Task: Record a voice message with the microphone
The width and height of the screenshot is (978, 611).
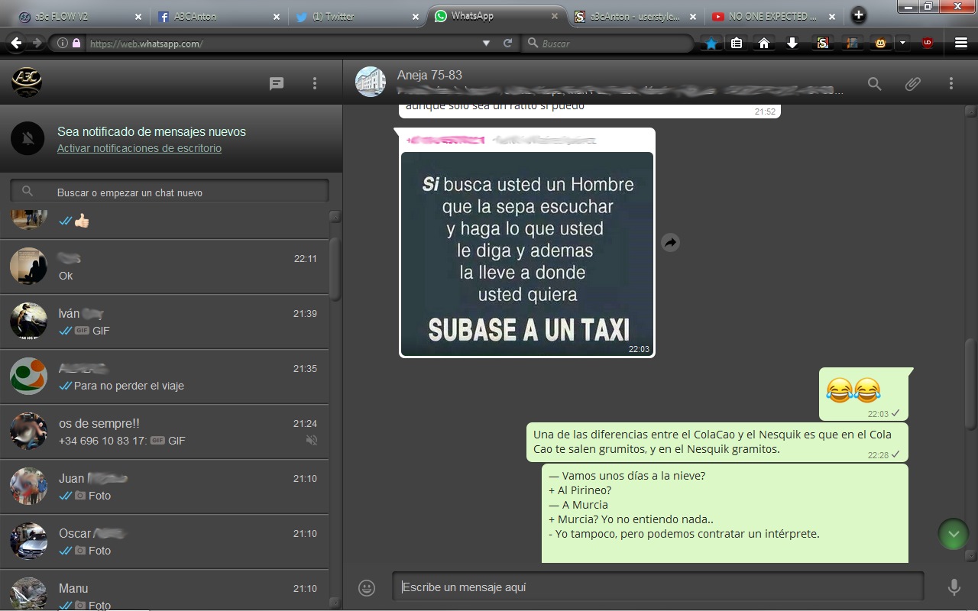Action: 954,587
